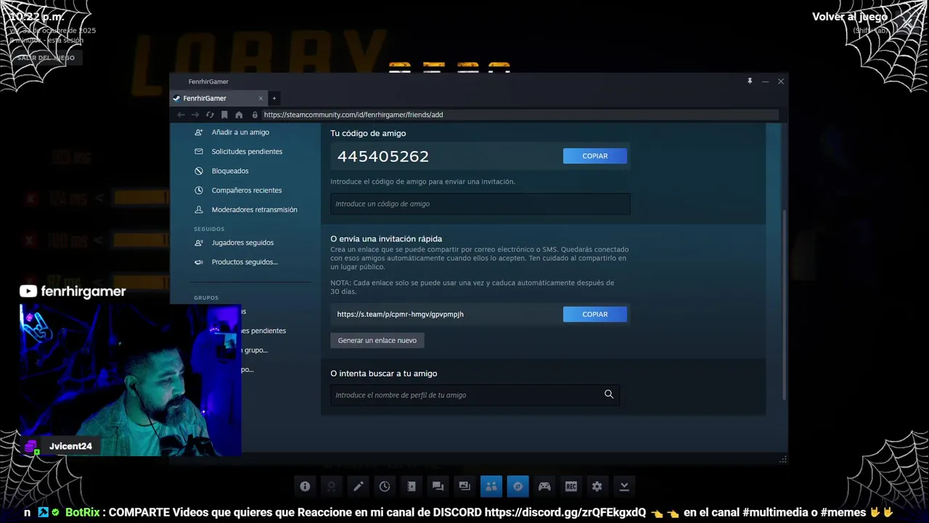Pin the overlay browser window

750,81
